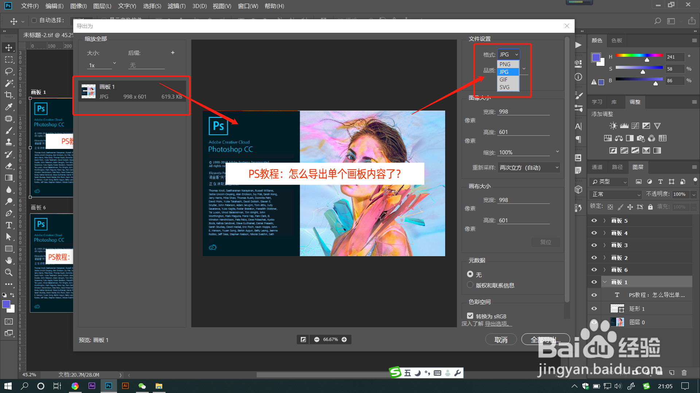Select 版权和联系信息 radio option

(x=470, y=285)
